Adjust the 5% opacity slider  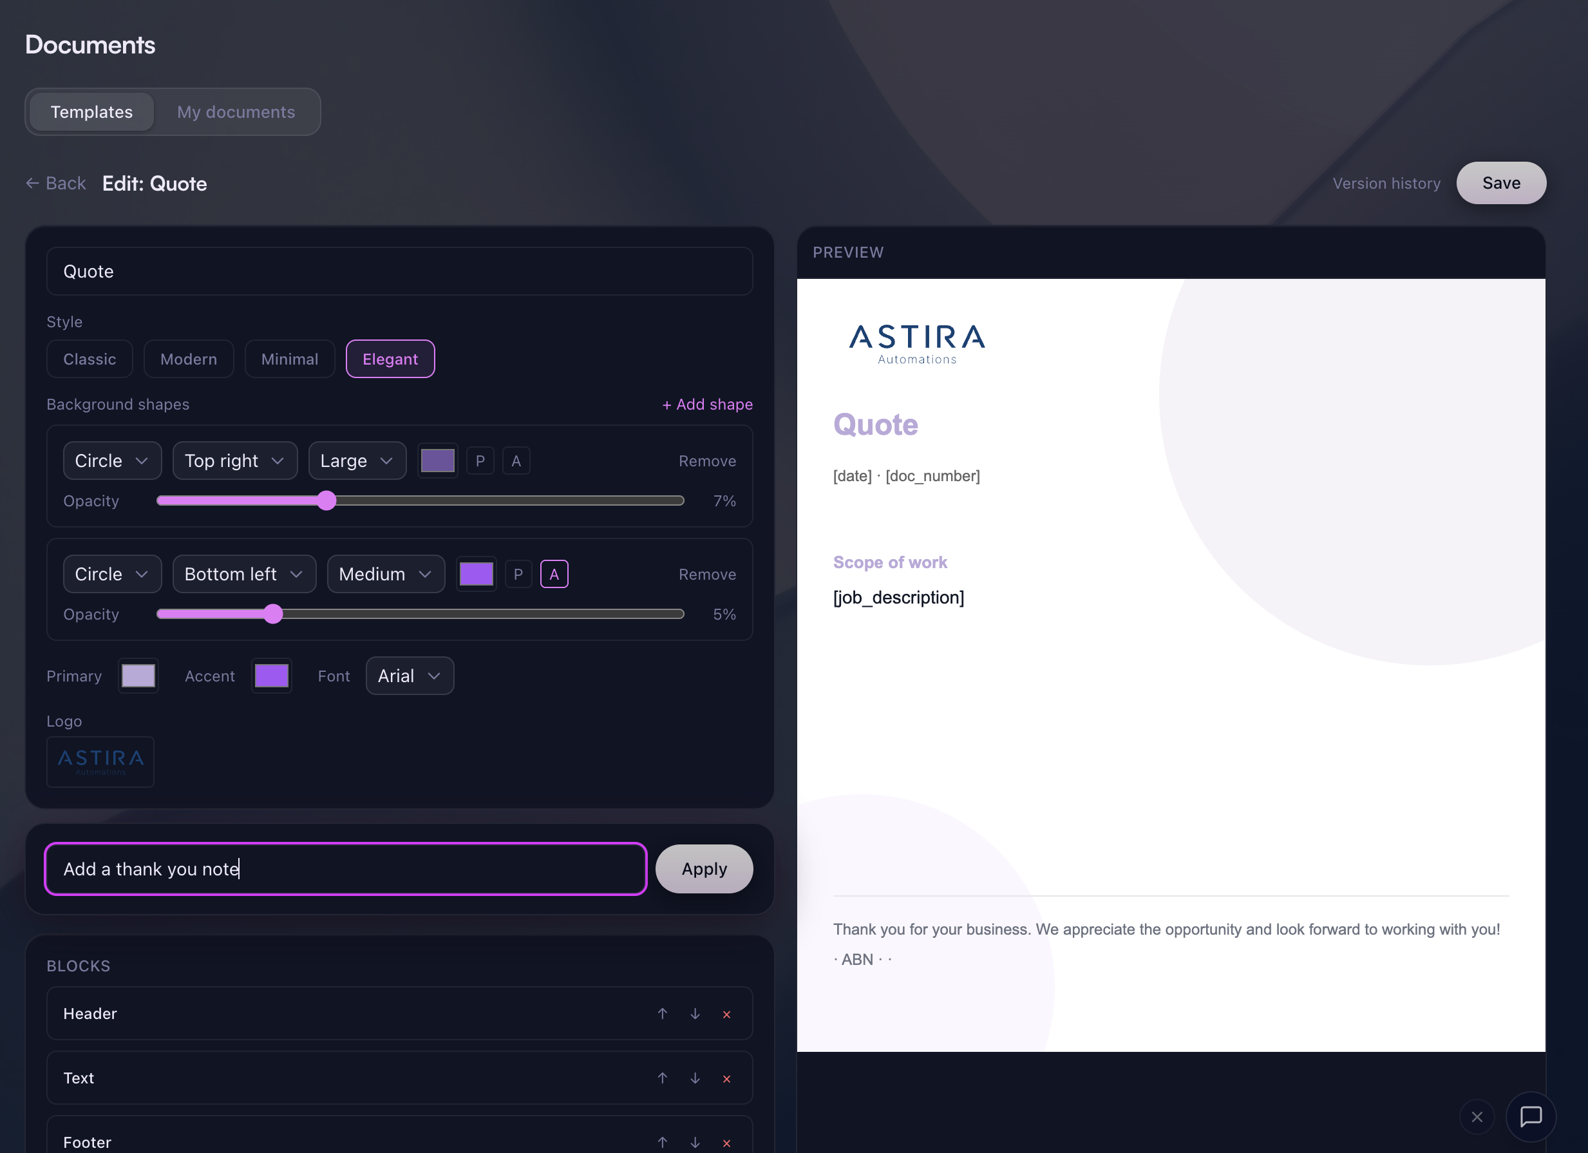[420, 615]
